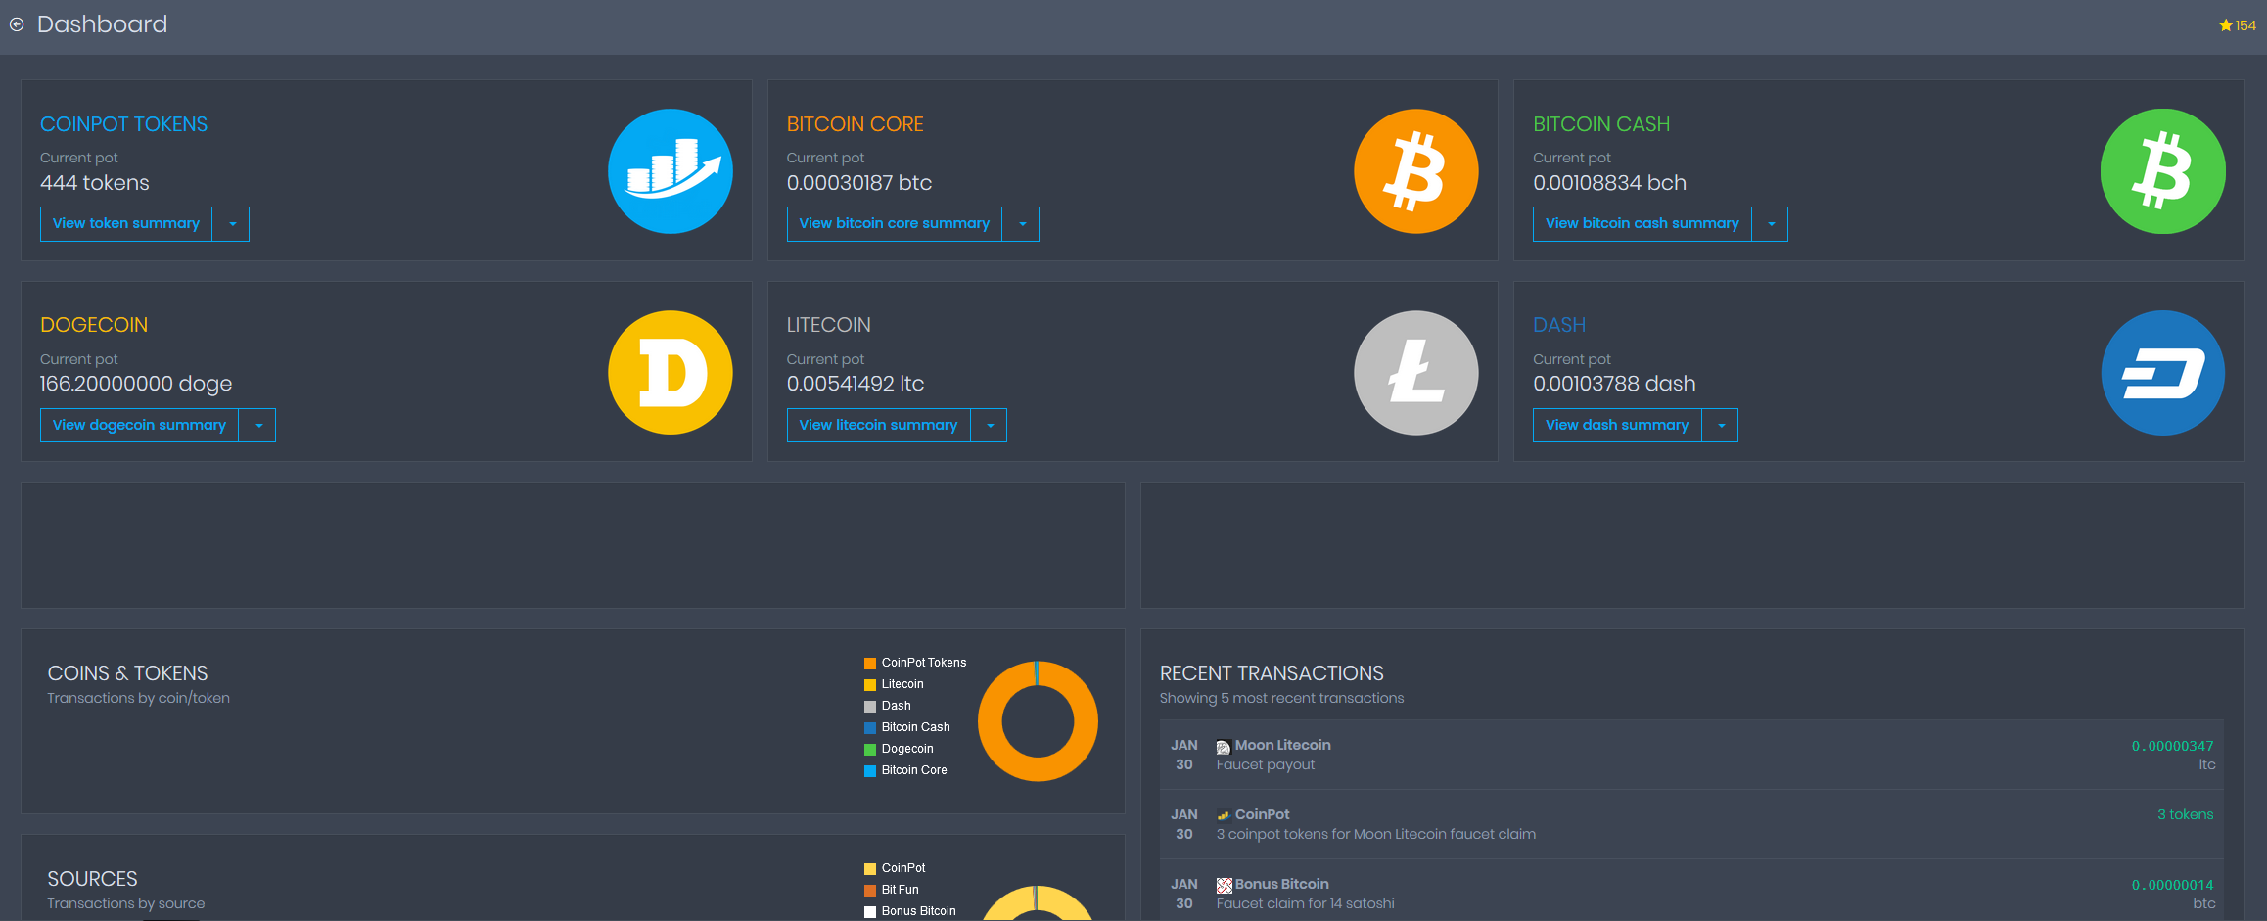Expand dropdown next to View bitcoin cash summary
The height and width of the screenshot is (921, 2267).
click(x=1770, y=224)
